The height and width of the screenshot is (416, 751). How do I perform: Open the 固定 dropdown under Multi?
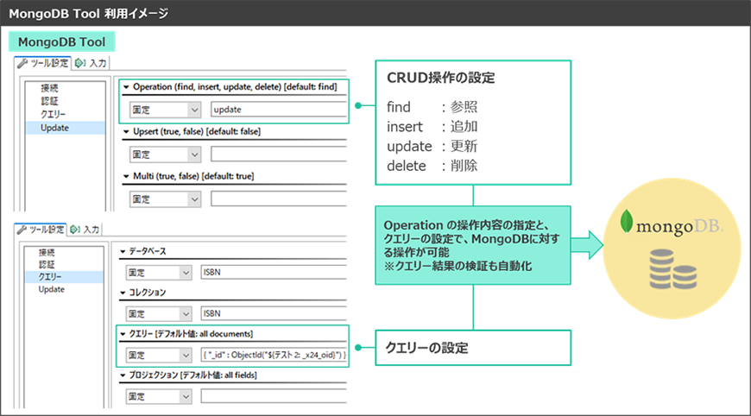pos(165,199)
